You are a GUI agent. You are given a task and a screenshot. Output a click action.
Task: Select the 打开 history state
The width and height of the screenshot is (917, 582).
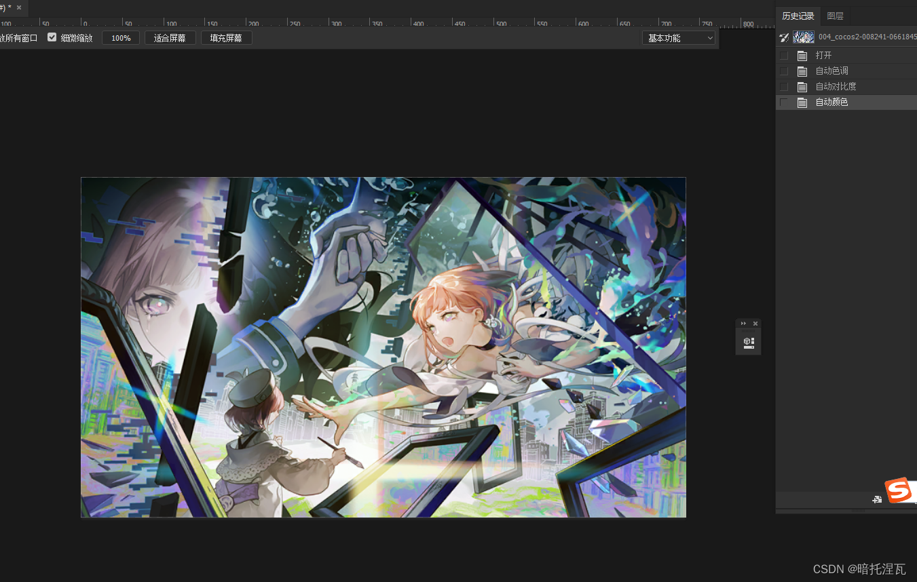point(846,56)
